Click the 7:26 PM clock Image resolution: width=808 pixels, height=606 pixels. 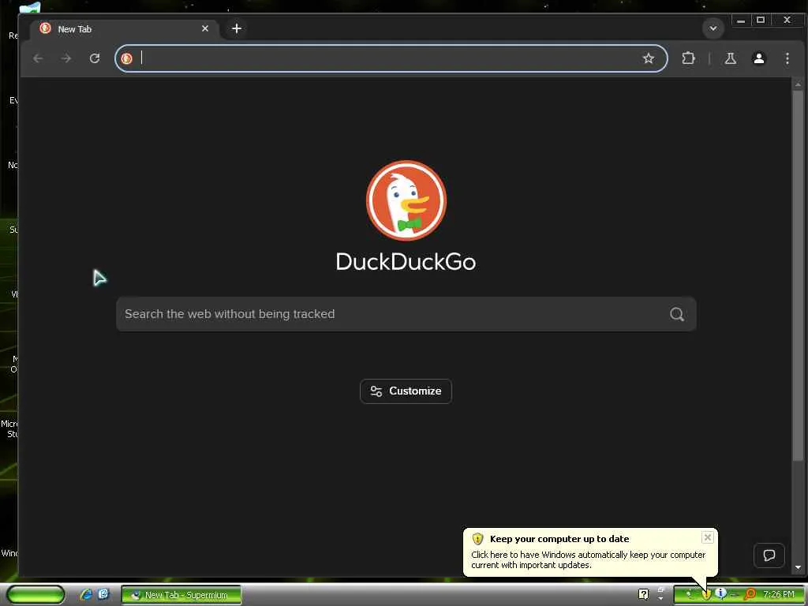pyautogui.click(x=779, y=595)
